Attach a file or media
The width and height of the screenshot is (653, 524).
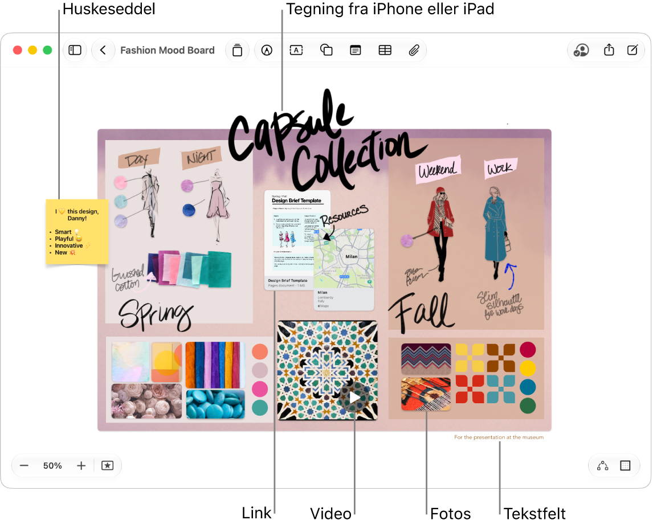pyautogui.click(x=414, y=50)
